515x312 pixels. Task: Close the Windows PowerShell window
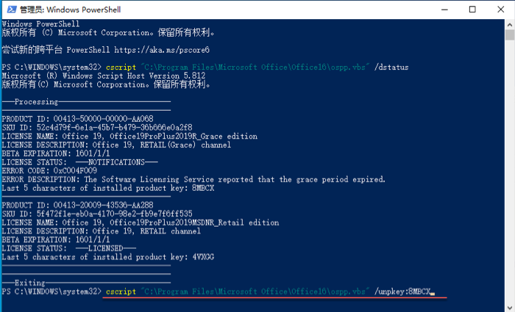(x=498, y=8)
